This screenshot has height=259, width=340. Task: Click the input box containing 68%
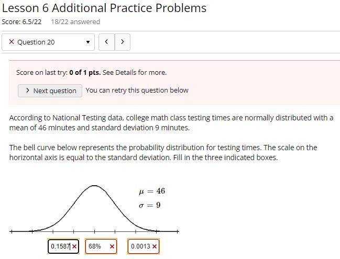pos(101,246)
